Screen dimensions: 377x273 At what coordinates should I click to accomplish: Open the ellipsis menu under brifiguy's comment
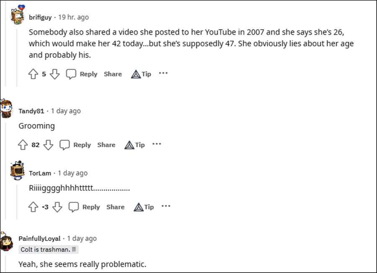pyautogui.click(x=163, y=74)
